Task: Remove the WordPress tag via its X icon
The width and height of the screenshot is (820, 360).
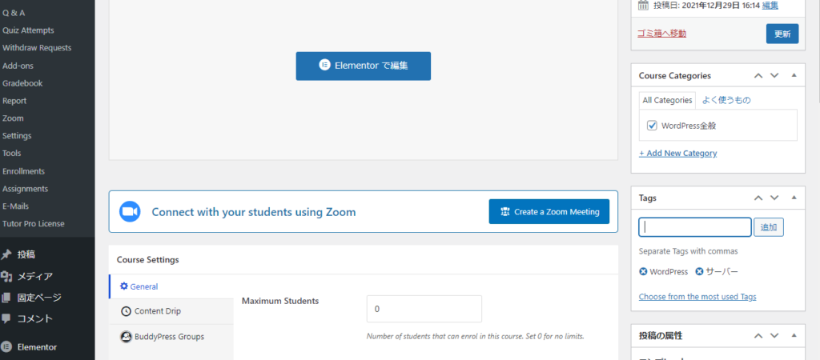Action: pyautogui.click(x=644, y=272)
